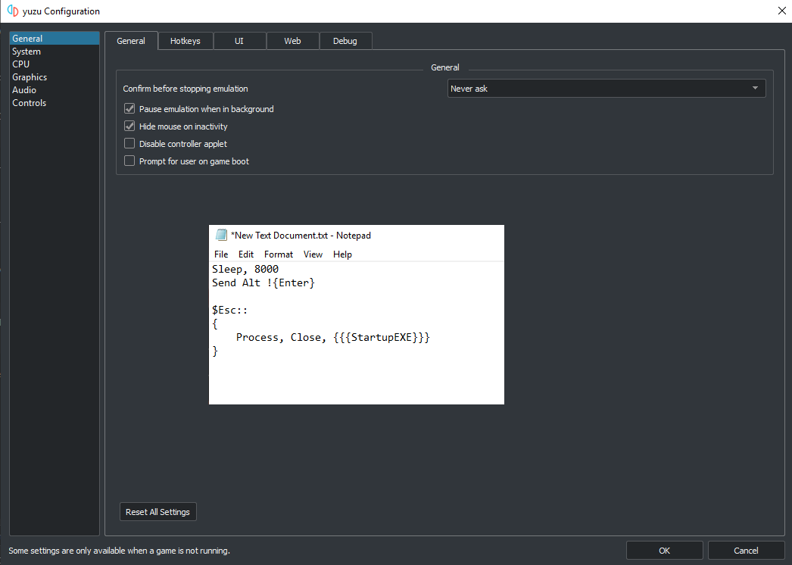Enable Disable controller applet checkbox
The image size is (792, 565).
coord(129,144)
